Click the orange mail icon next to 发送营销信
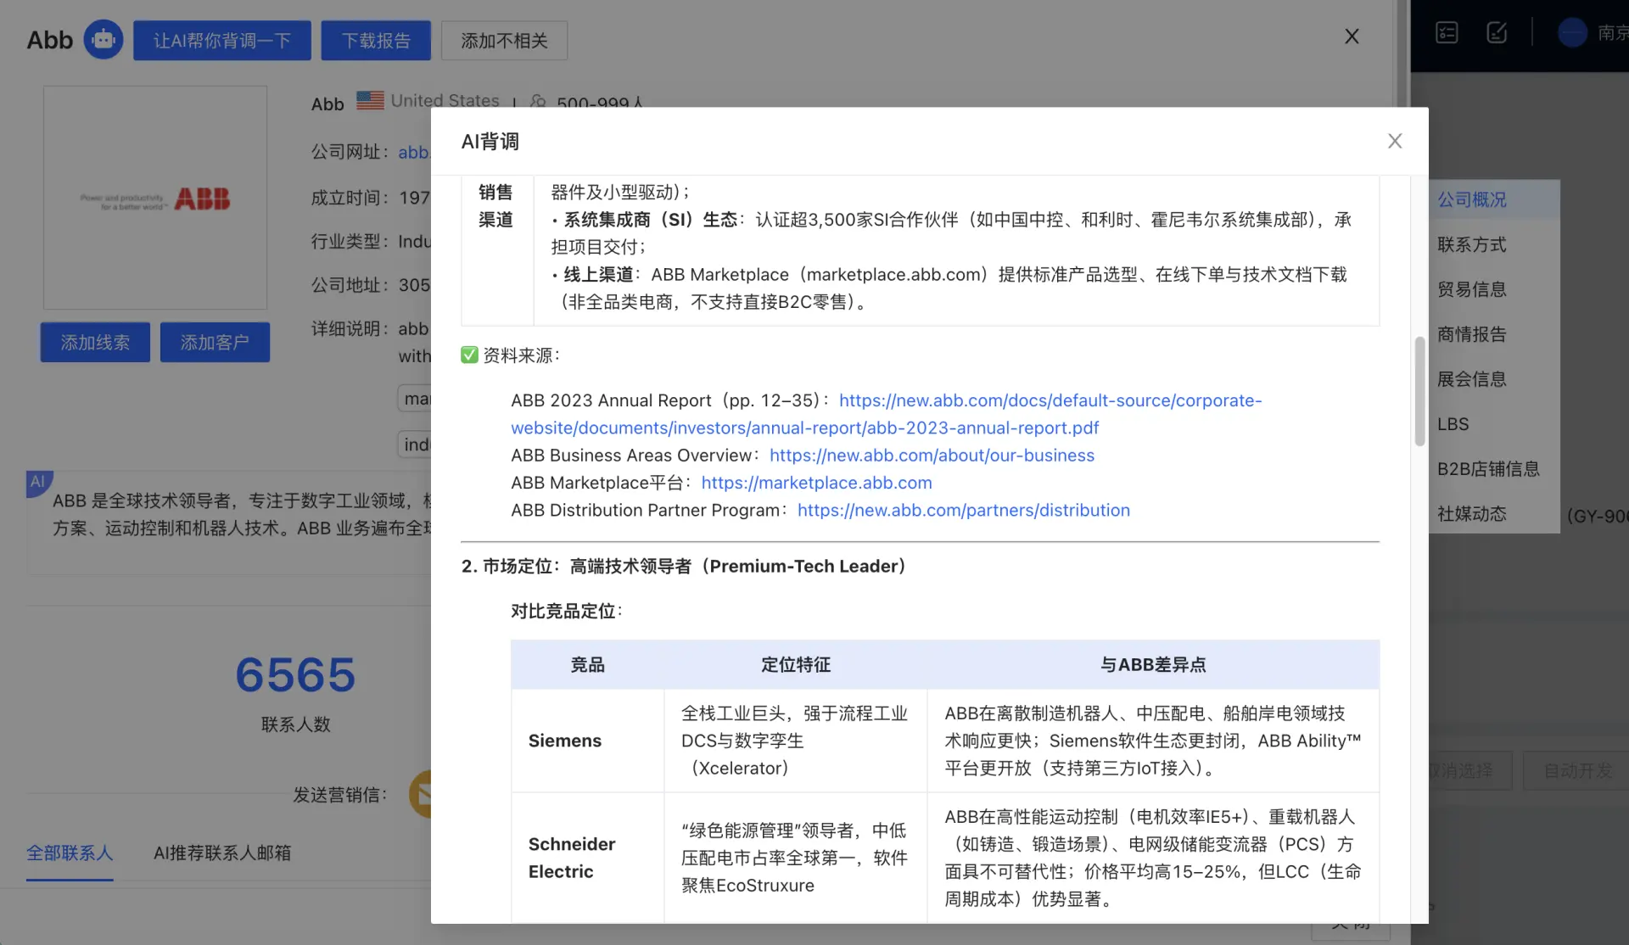The height and width of the screenshot is (945, 1629). coord(421,794)
